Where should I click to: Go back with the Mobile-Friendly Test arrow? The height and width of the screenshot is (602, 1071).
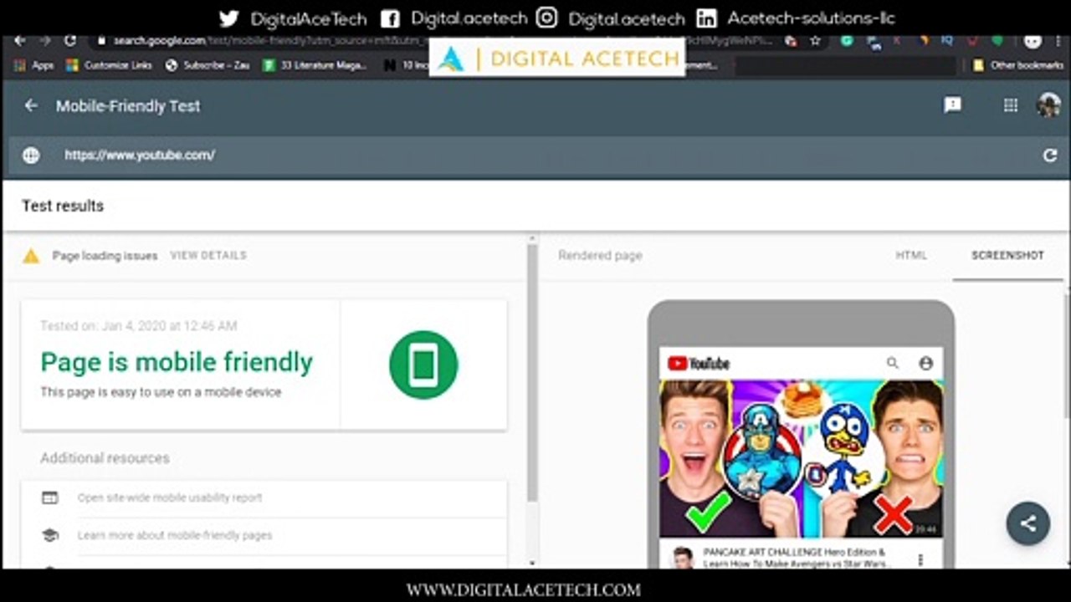click(x=31, y=105)
